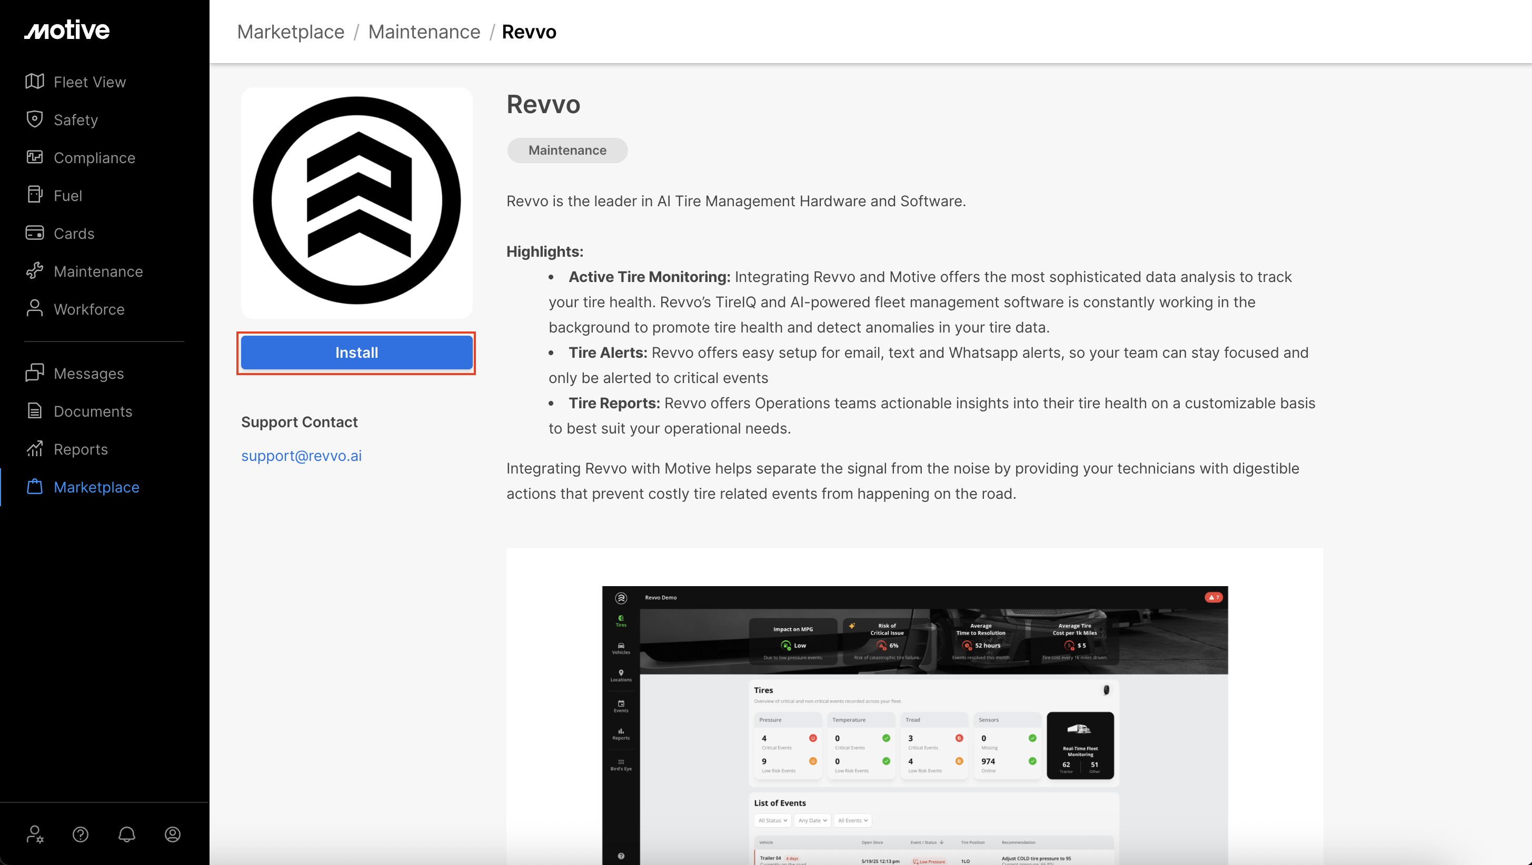The width and height of the screenshot is (1532, 865).
Task: Click the Revvo logo image
Action: click(x=357, y=202)
